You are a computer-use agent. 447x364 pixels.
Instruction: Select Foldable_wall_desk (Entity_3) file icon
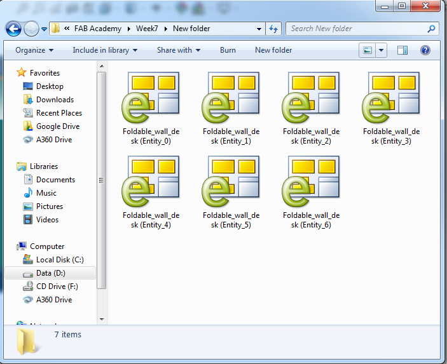click(391, 97)
